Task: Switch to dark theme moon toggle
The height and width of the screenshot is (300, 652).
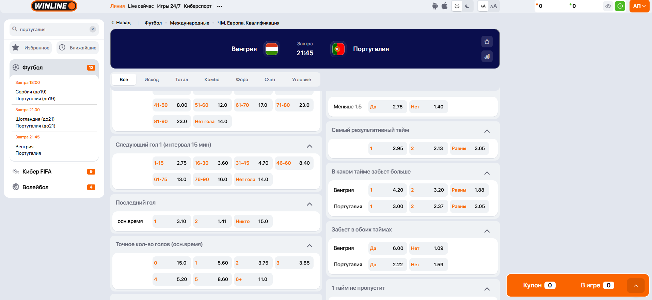Action: [x=467, y=6]
